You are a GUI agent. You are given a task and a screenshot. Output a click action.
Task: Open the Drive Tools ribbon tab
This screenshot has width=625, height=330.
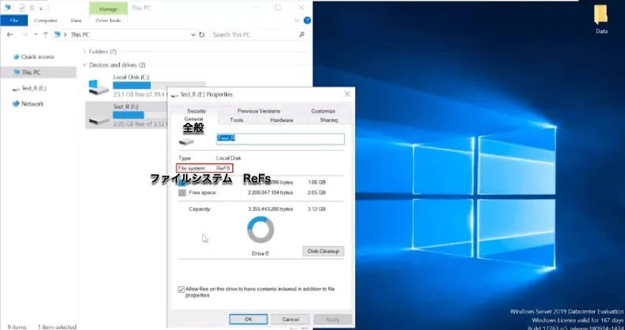click(108, 21)
